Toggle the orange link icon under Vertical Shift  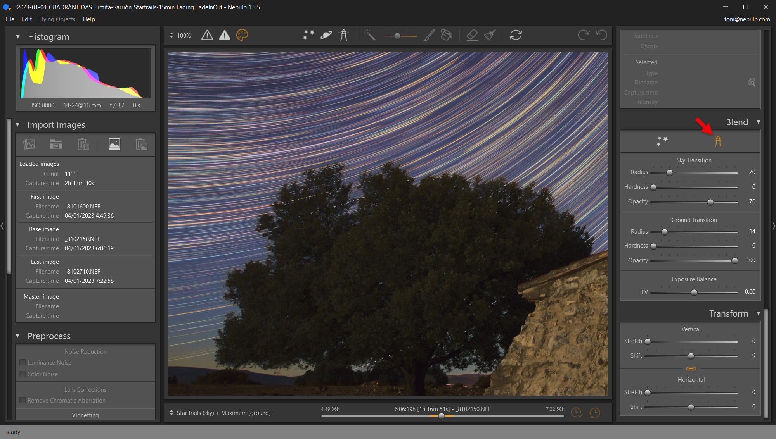click(x=691, y=368)
